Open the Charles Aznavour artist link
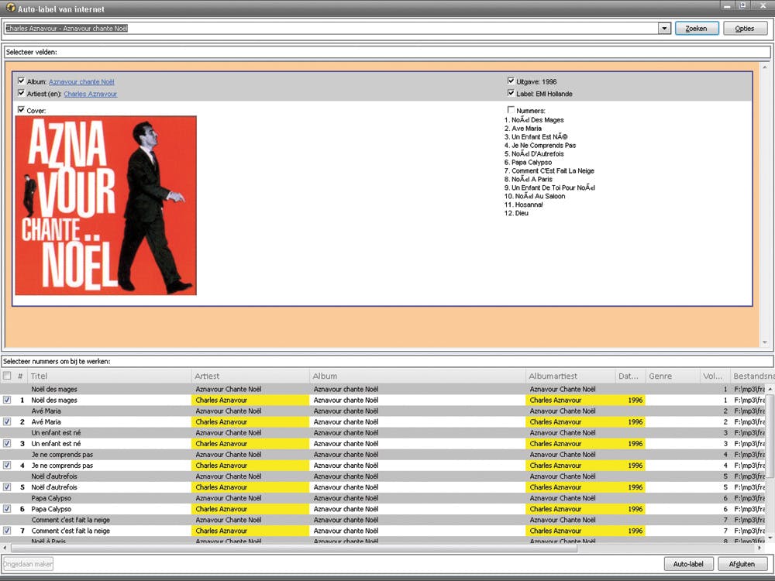775x581 pixels. point(91,94)
